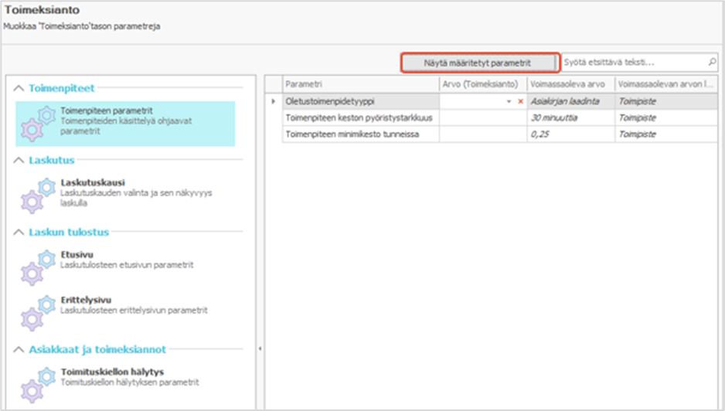The width and height of the screenshot is (725, 411).
Task: Collapse the Toimenpiteet section
Action: (x=19, y=89)
